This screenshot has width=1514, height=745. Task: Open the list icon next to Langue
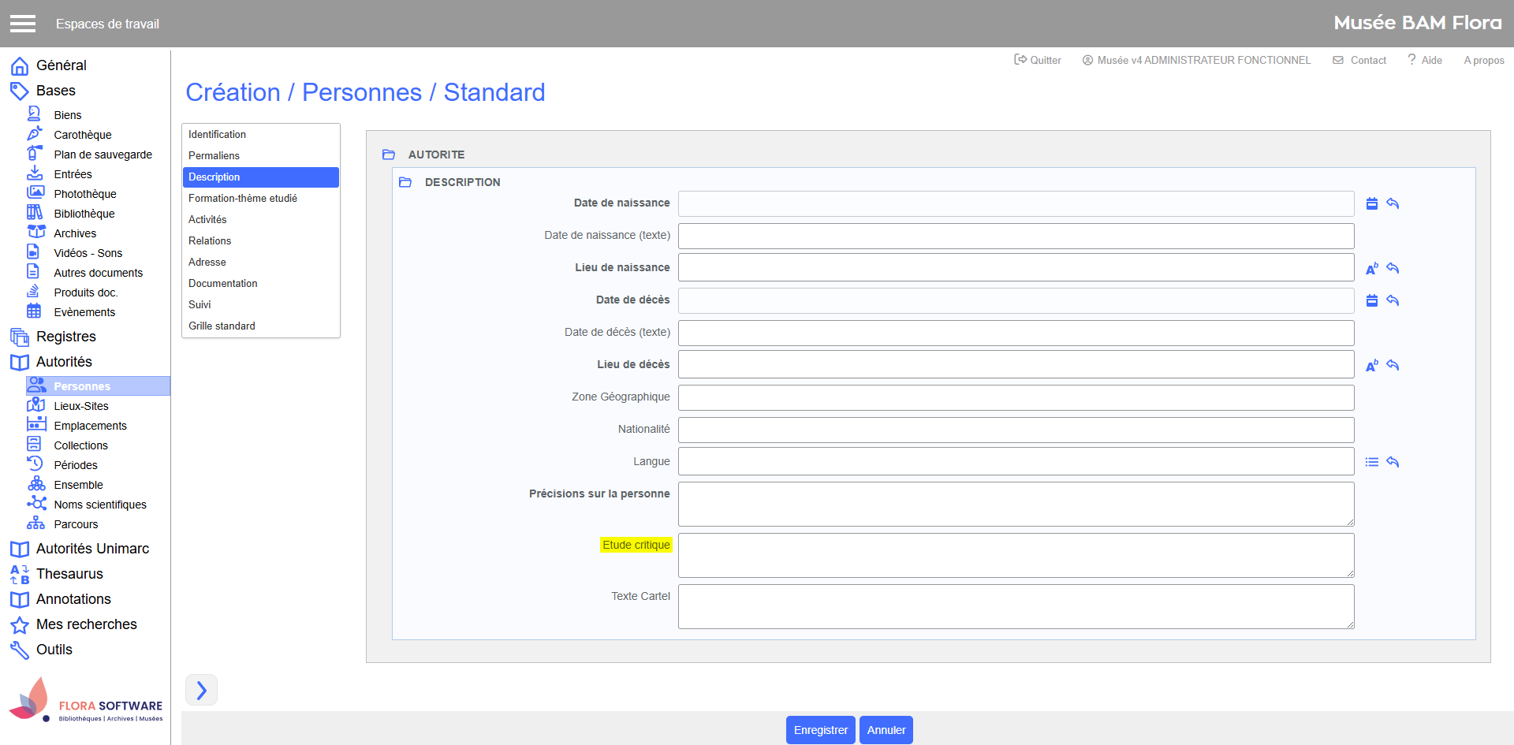pyautogui.click(x=1371, y=462)
